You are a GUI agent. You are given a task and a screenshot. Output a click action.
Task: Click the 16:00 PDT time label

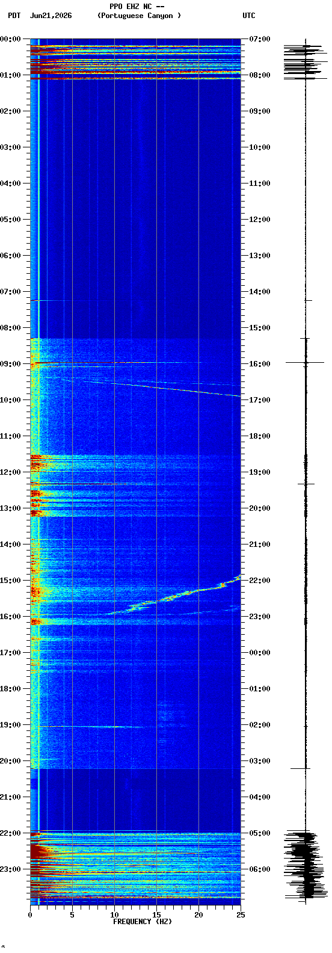coord(10,616)
